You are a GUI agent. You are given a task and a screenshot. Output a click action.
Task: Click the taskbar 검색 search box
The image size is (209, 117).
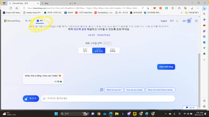tap(74, 114)
